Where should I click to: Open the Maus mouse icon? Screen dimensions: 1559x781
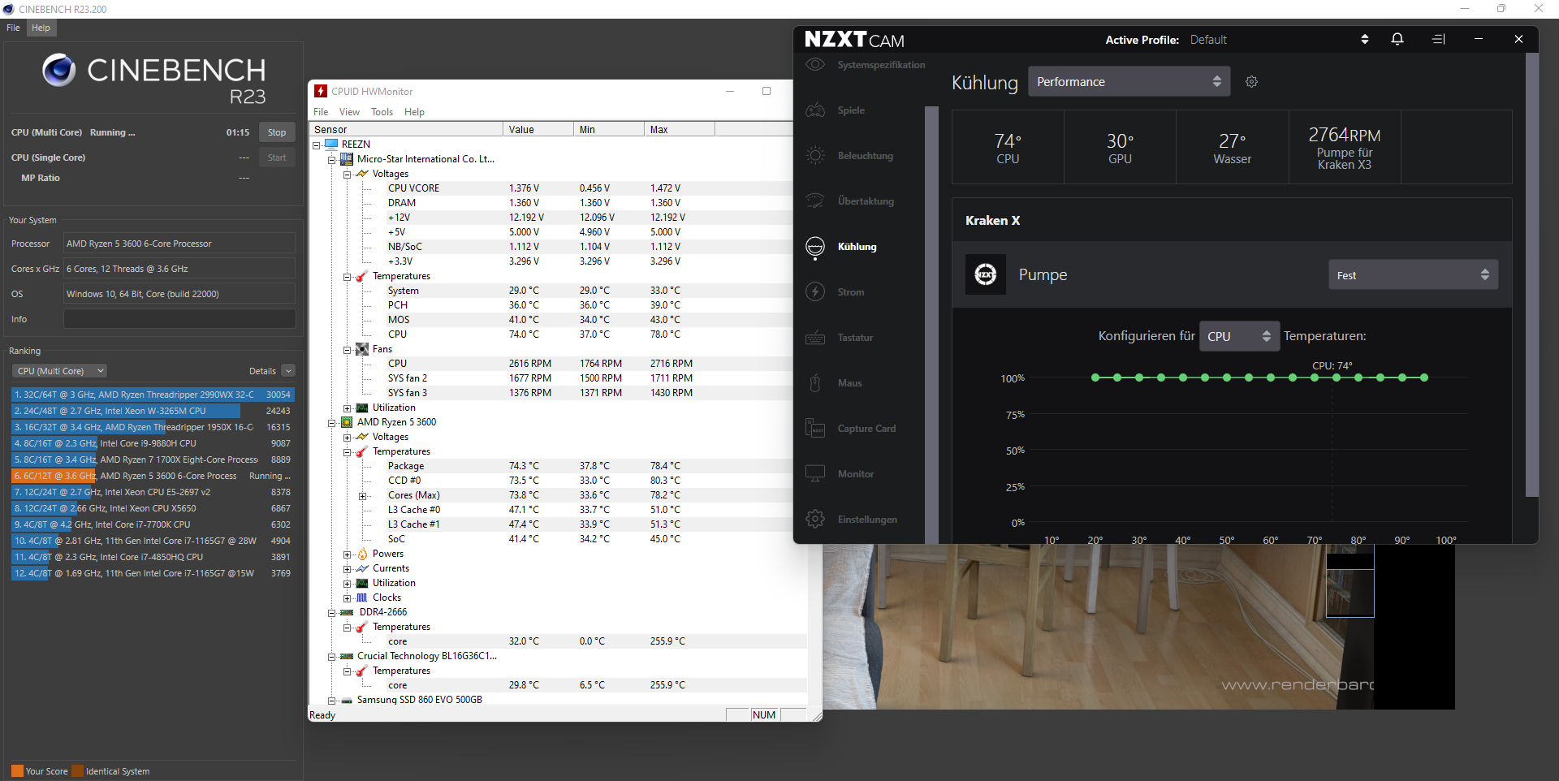(x=815, y=383)
